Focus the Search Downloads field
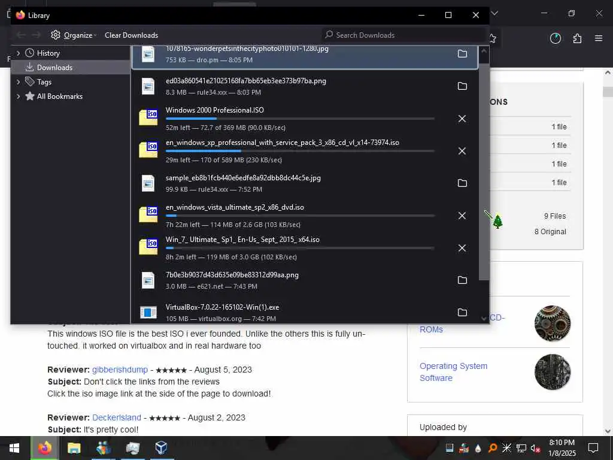 (x=404, y=35)
